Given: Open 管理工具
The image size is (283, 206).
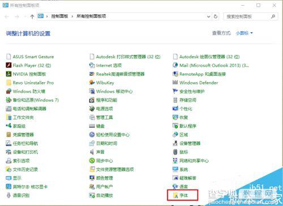Looking at the screenshot, I should pos(101,117).
